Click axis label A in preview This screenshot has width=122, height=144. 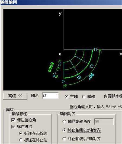(x=63, y=81)
